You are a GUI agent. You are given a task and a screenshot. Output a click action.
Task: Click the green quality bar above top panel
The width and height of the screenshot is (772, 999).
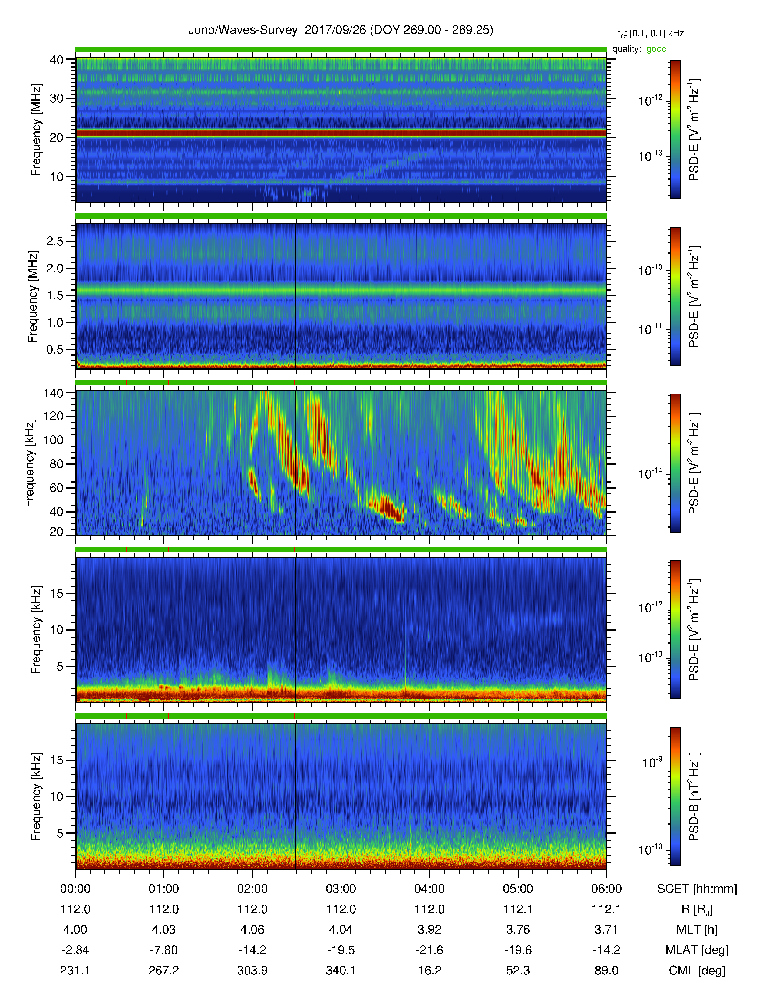coord(341,49)
